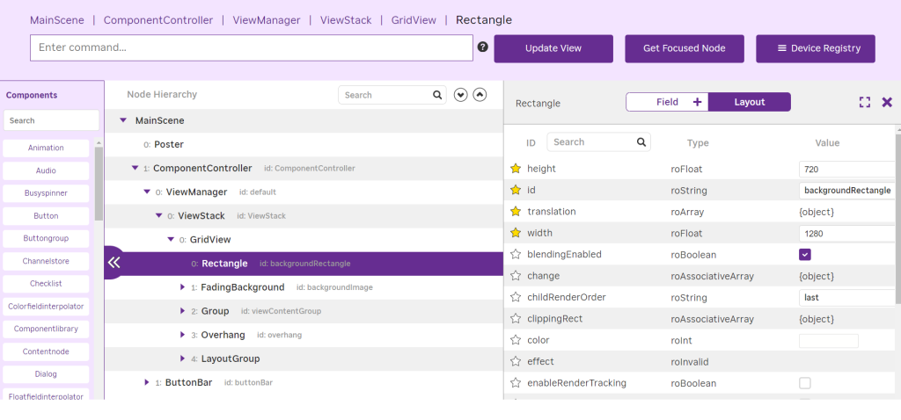The image size is (901, 420).
Task: Click the color value field
Action: click(x=829, y=341)
